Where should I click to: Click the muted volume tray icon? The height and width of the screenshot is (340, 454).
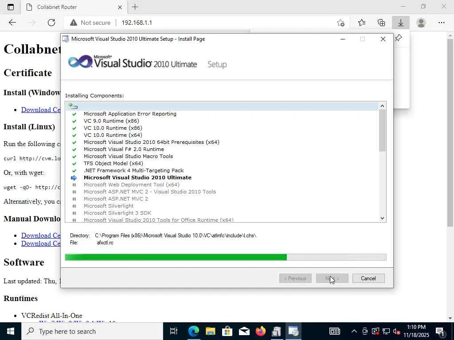pyautogui.click(x=397, y=331)
